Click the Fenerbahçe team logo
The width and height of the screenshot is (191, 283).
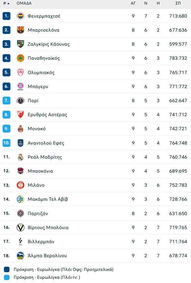pos(20,16)
